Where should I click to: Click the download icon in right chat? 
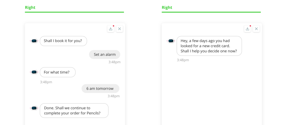(247, 29)
